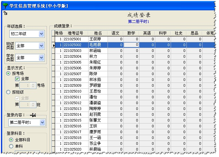The height and width of the screenshot is (157, 219).
Task: Select student name 赵羽柔
Action: coord(95,114)
